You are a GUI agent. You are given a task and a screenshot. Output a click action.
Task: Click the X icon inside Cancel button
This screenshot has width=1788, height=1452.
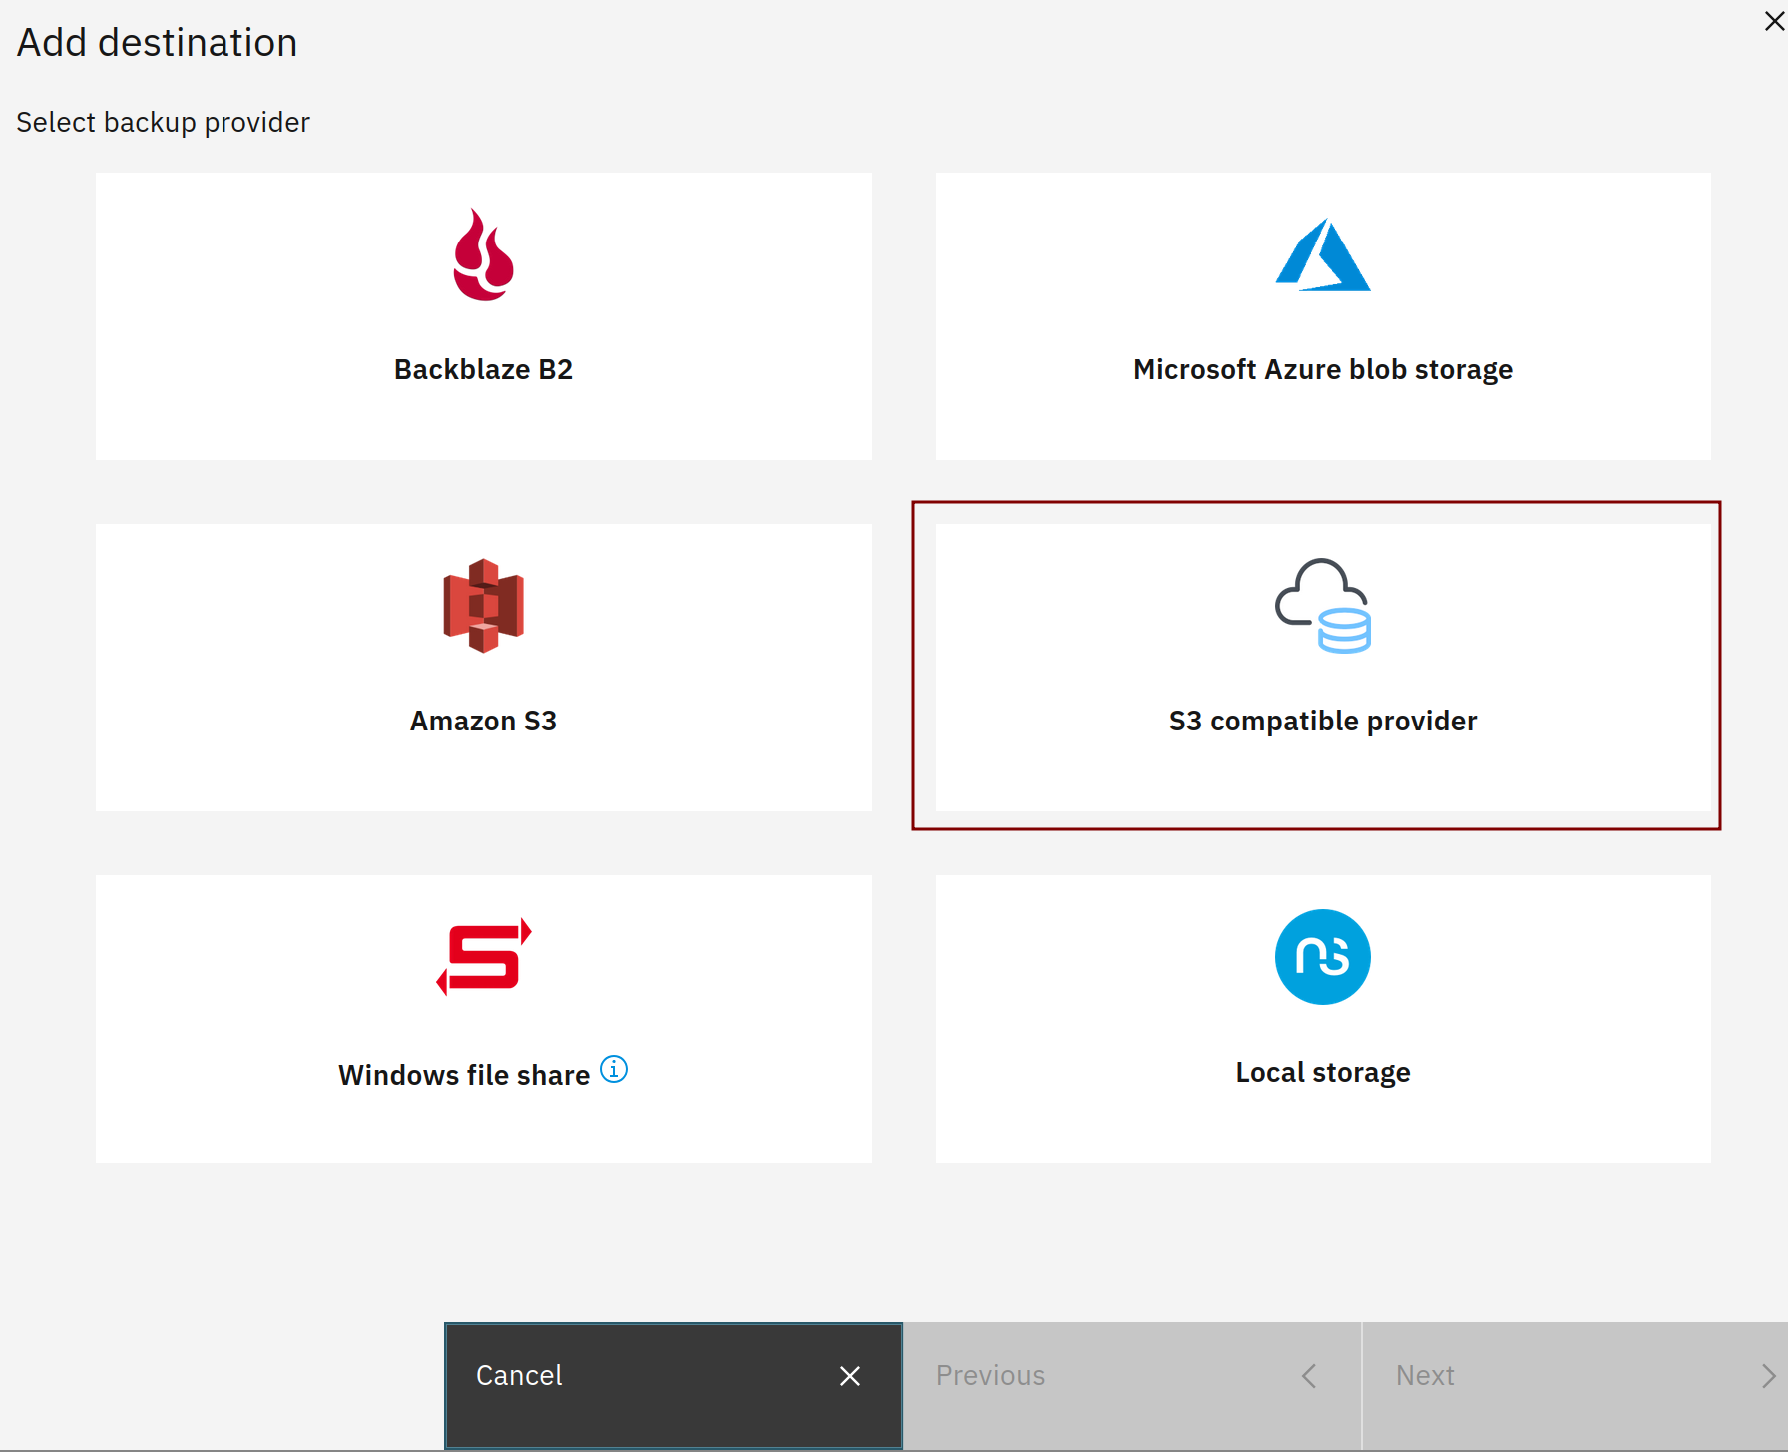click(x=850, y=1376)
